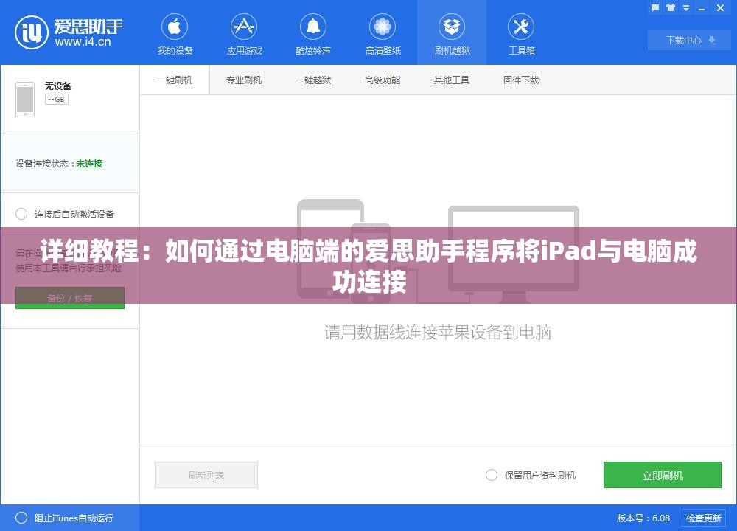Open 工具箱 toolbox section
Image resolution: width=737 pixels, height=531 pixels.
521,35
